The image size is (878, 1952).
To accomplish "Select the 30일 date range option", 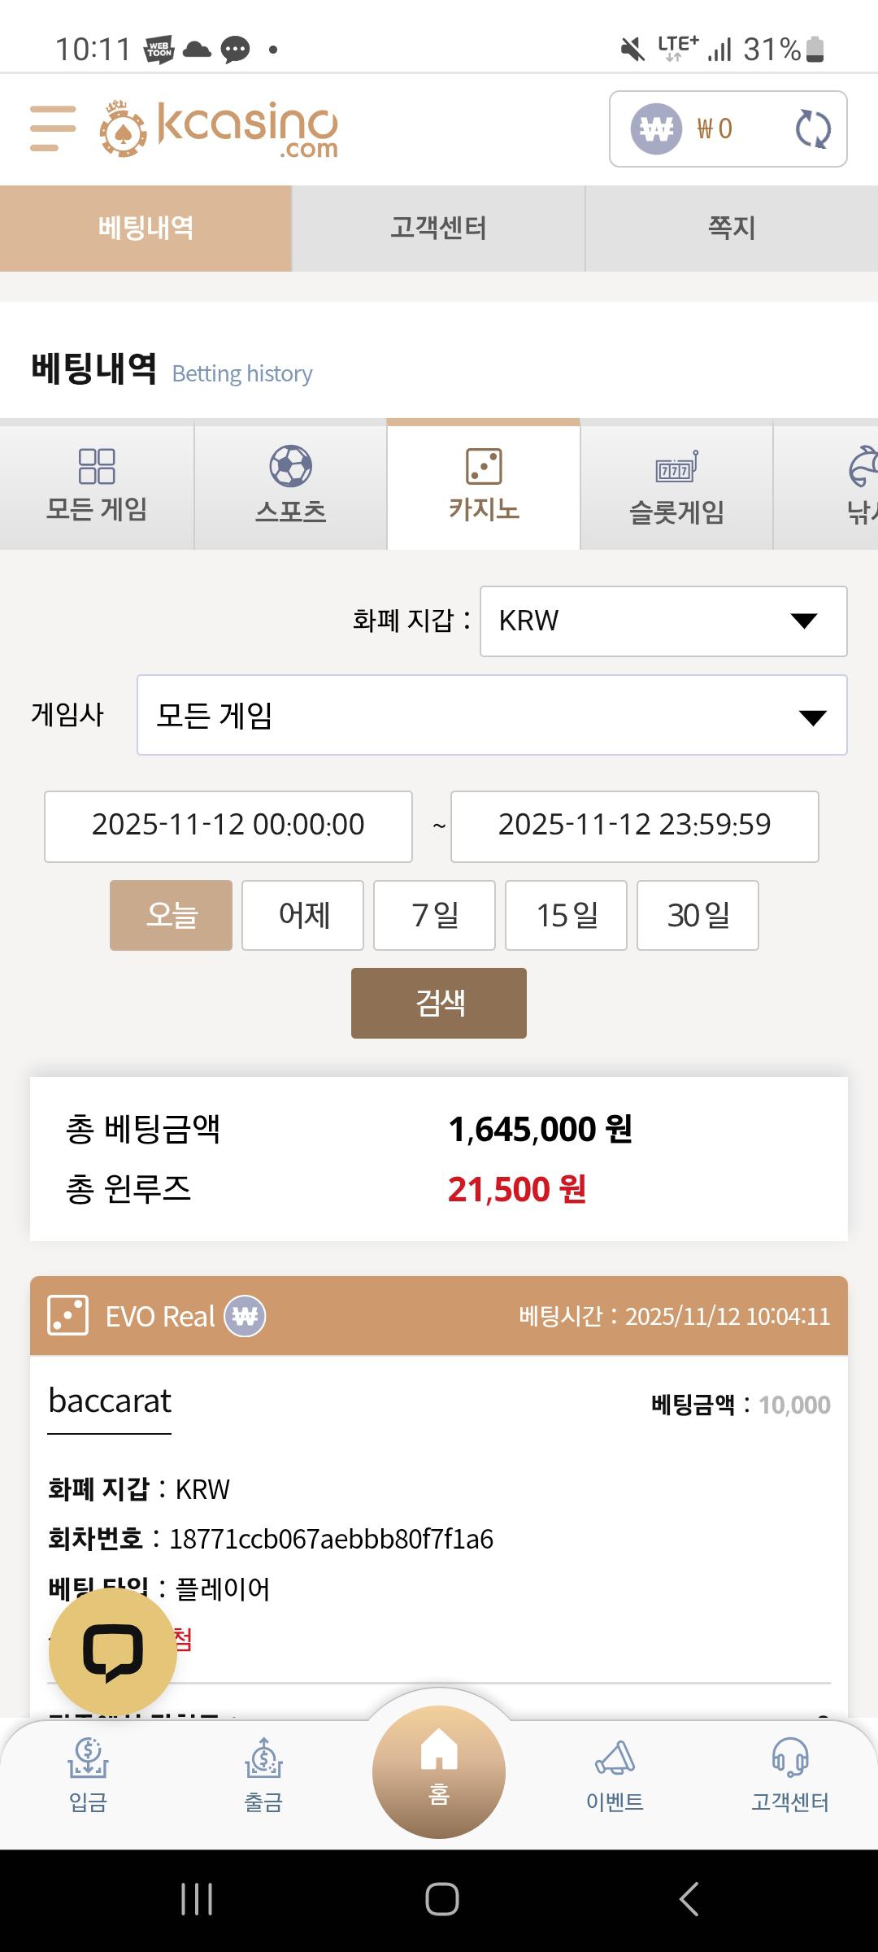I will pyautogui.click(x=698, y=915).
